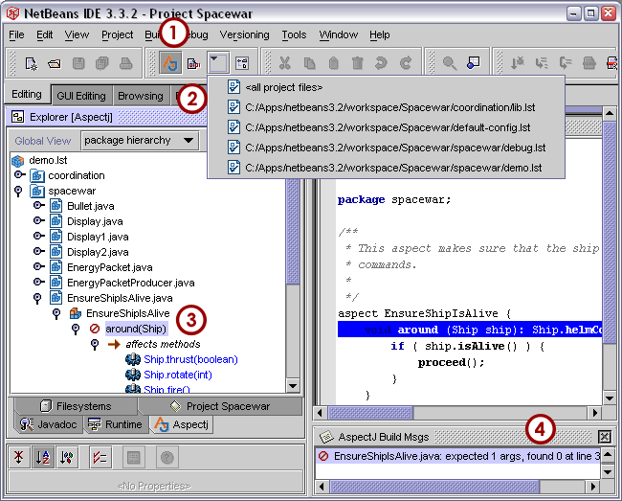
Task: Click the AspectJ build toolbar icon
Action: coord(169,63)
